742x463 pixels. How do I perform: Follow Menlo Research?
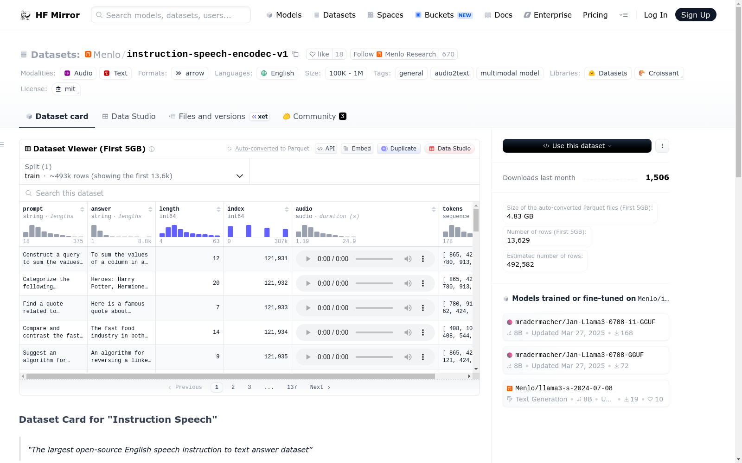pos(395,54)
